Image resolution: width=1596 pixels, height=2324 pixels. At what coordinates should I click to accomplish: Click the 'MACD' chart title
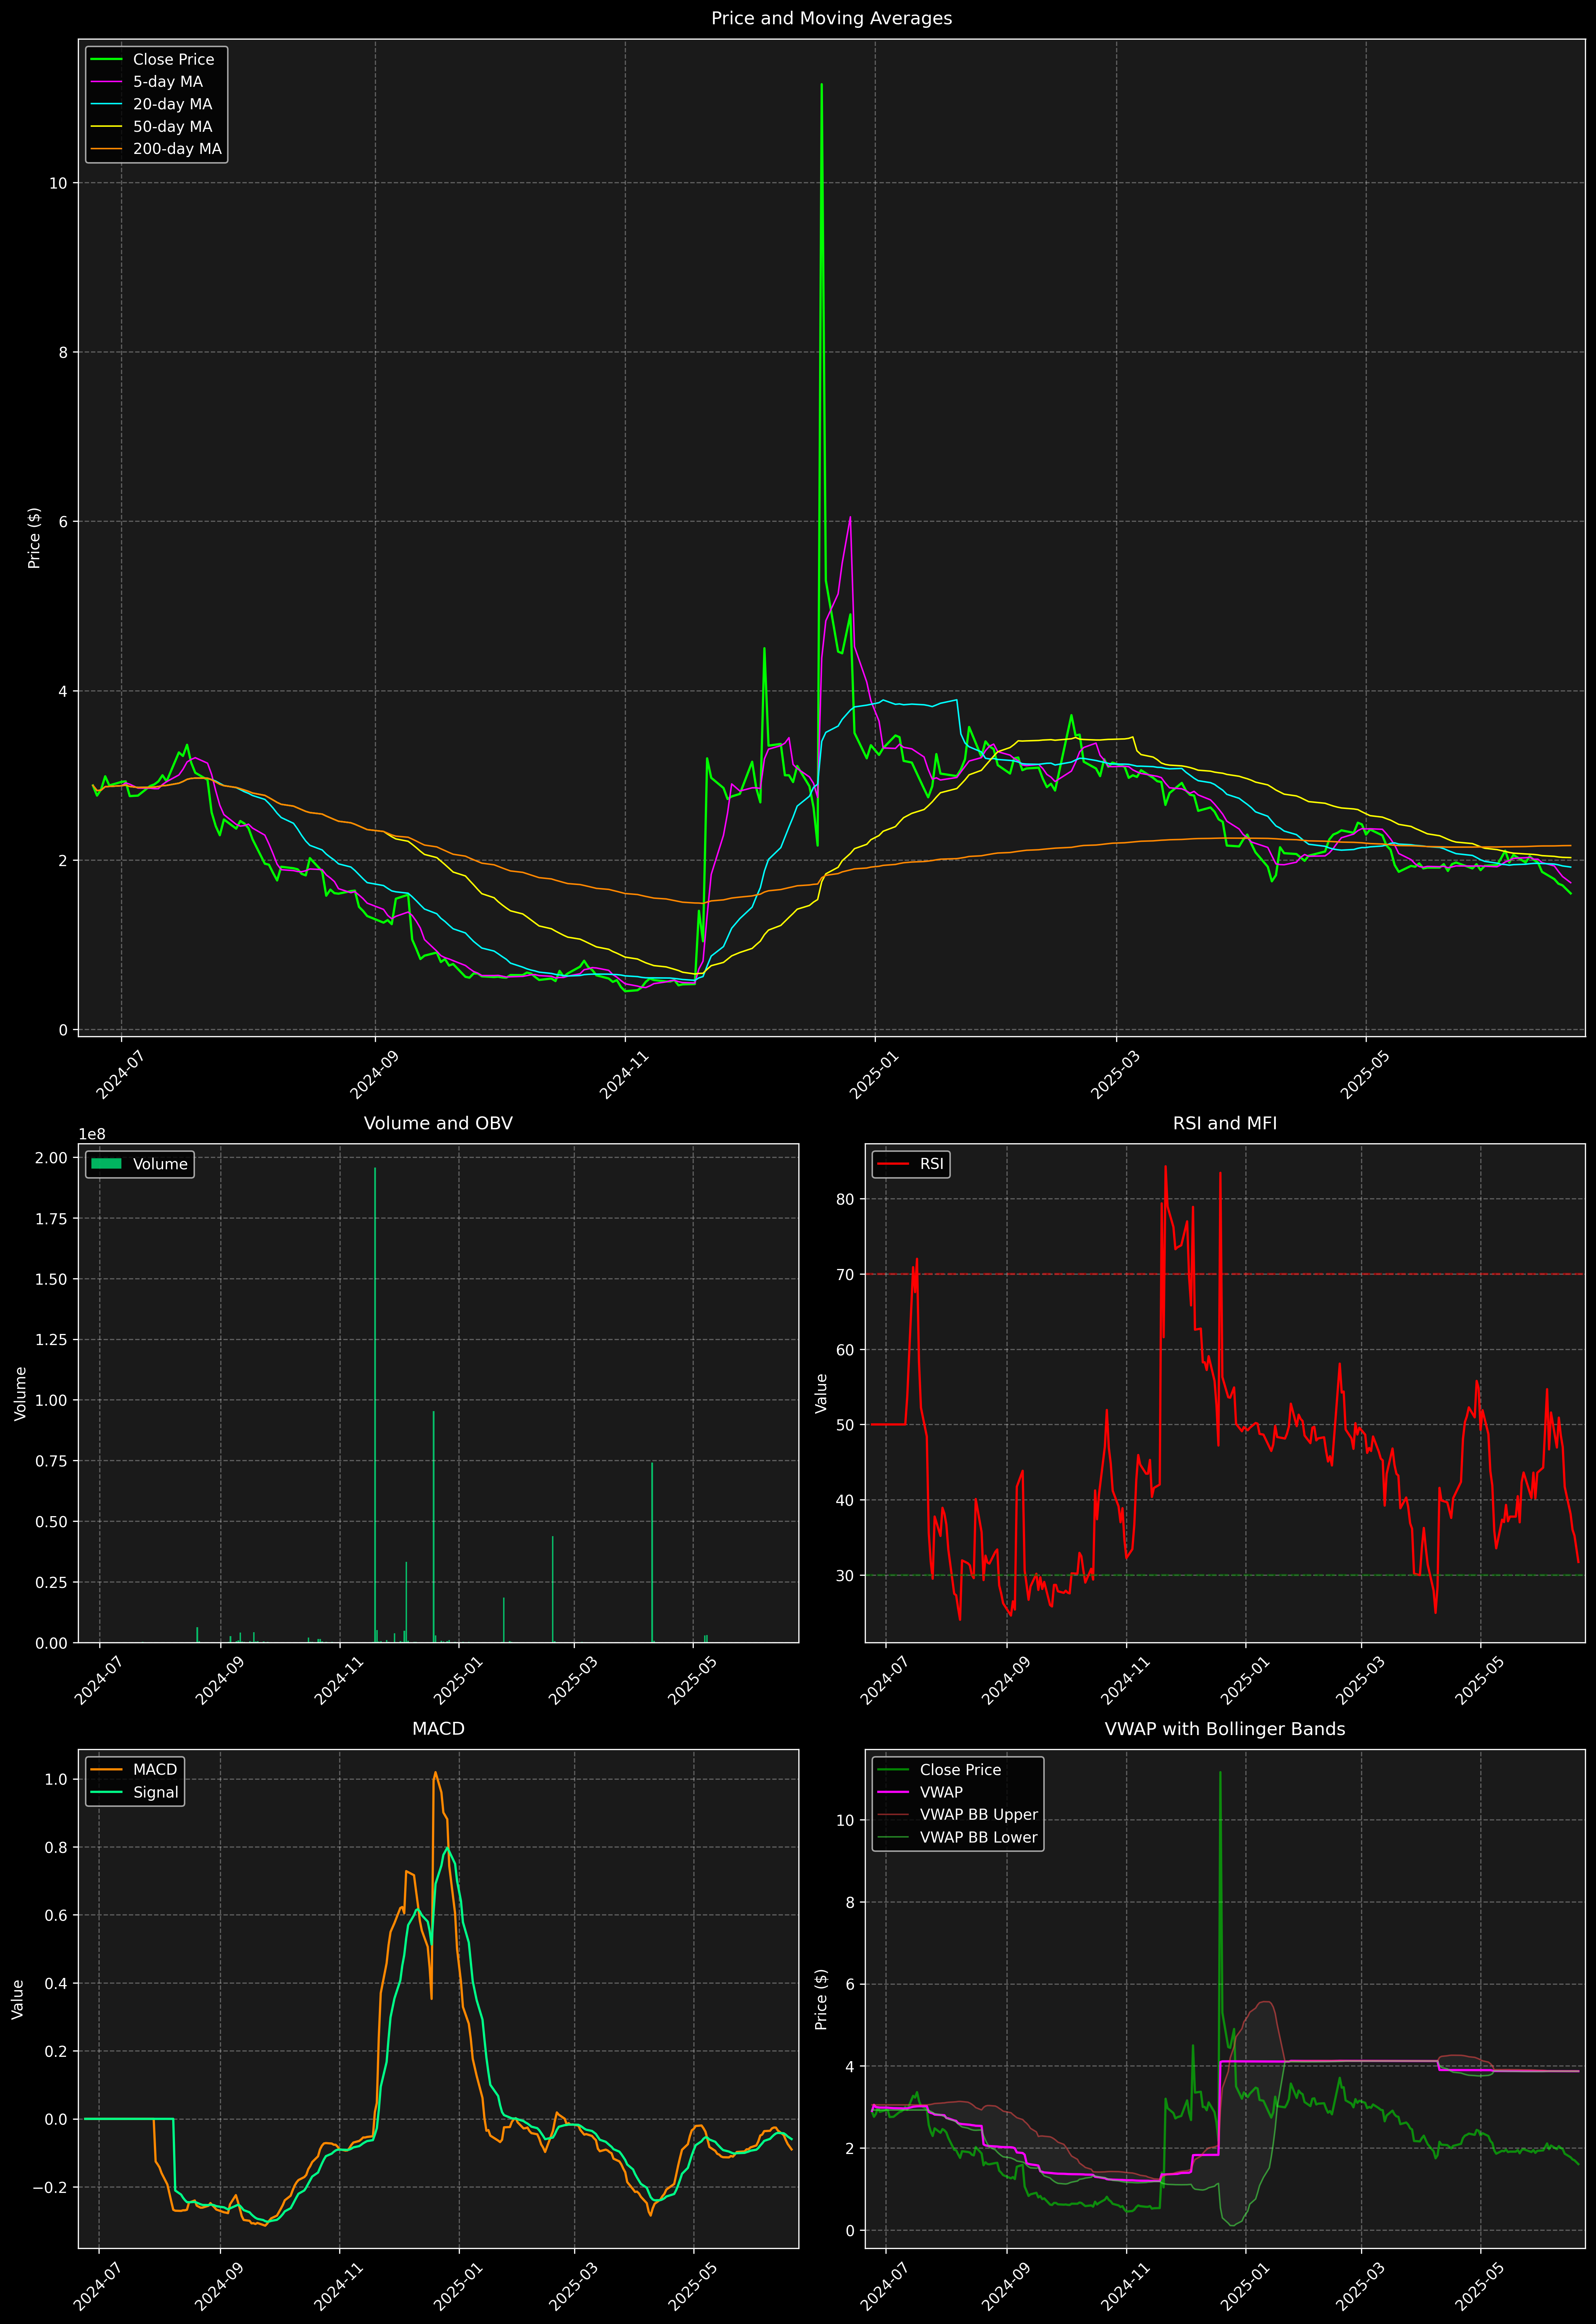tap(438, 1729)
